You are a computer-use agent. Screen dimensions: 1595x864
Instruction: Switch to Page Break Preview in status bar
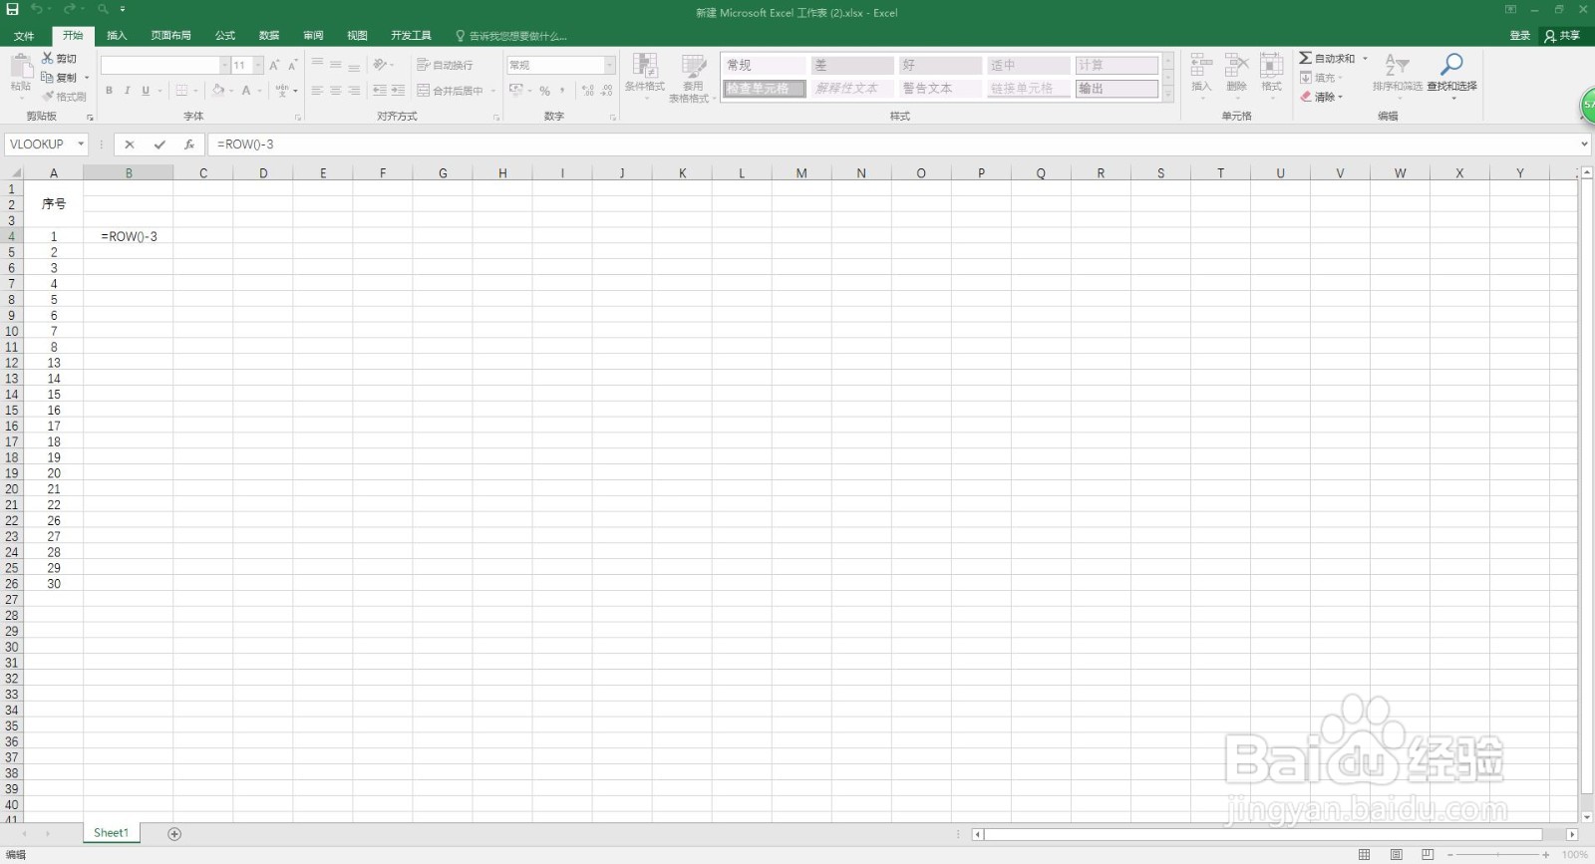1428,855
